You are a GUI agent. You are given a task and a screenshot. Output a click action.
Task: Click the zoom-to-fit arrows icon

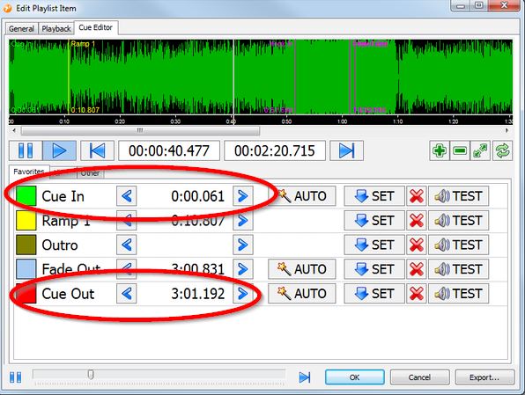(x=480, y=150)
